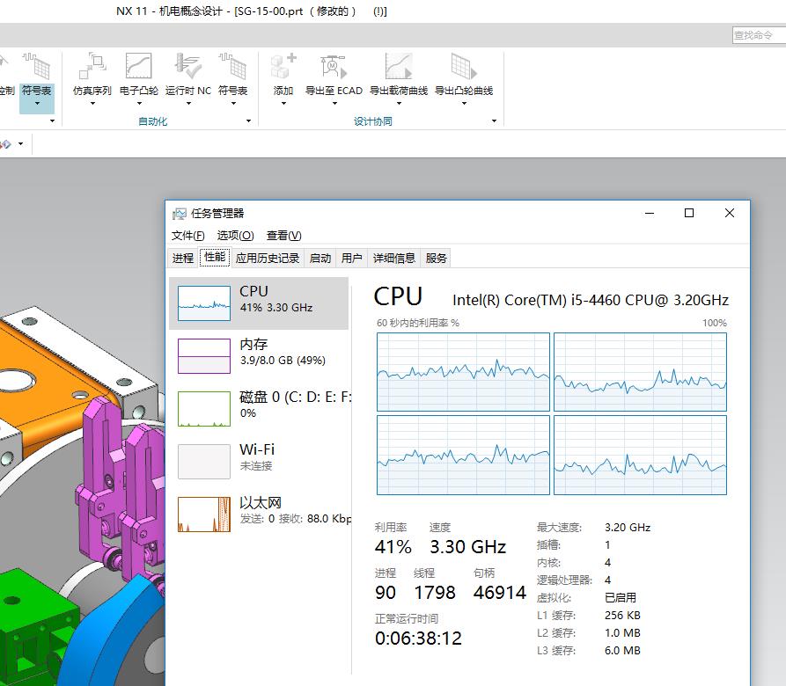Open the 查看(V) menu in Task Manager
This screenshot has width=786, height=686.
pos(283,236)
